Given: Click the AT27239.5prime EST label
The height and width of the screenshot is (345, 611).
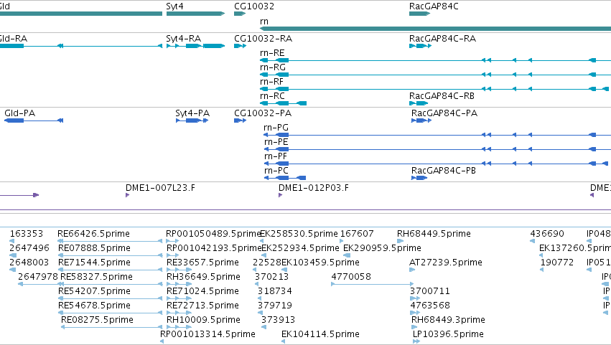Looking at the screenshot, I should pos(446,263).
